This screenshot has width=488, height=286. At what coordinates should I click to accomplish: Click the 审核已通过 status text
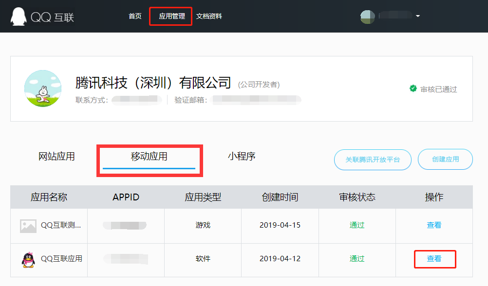tap(438, 89)
